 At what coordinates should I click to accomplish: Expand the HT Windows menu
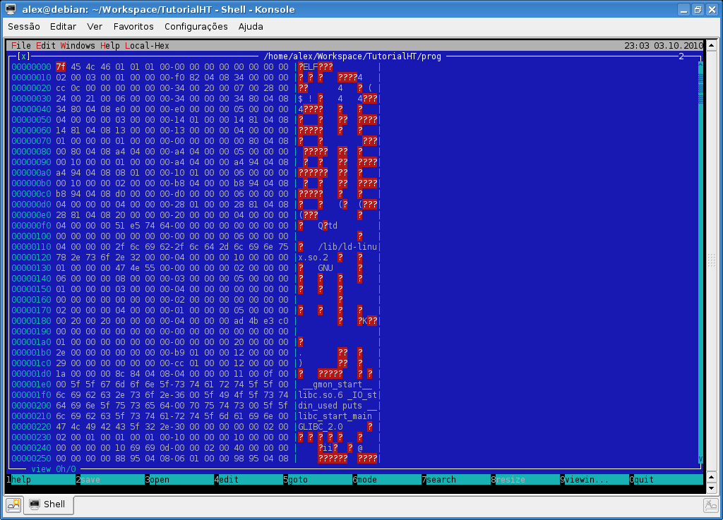[77, 46]
